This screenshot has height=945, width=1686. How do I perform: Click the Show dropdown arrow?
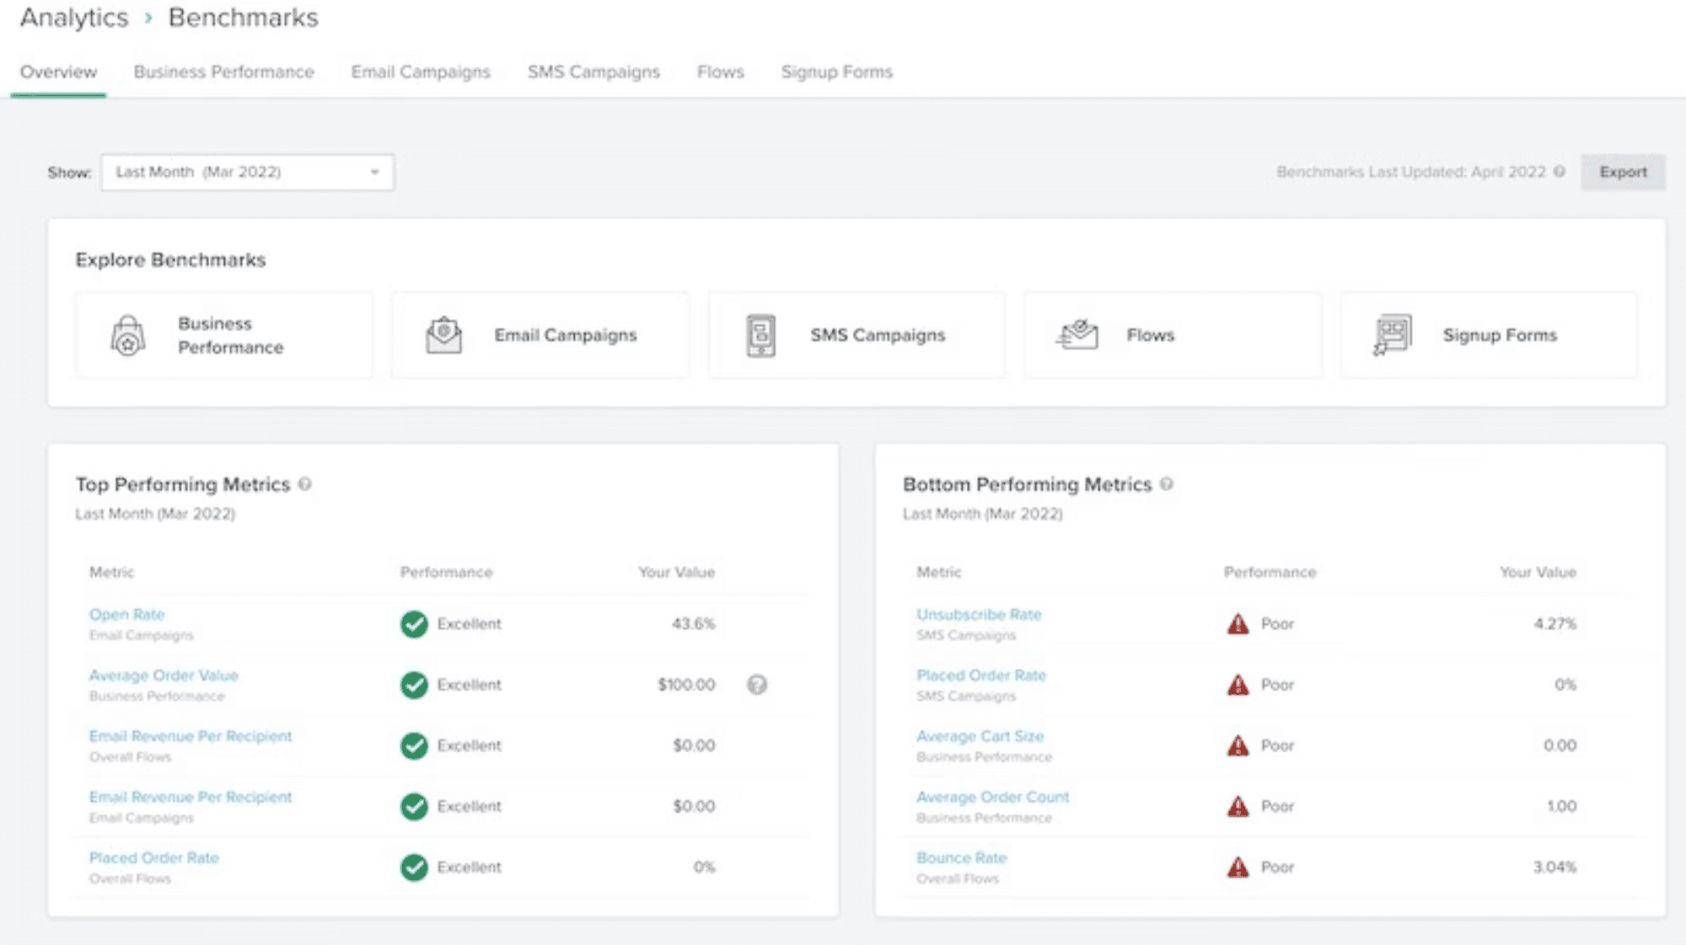375,172
